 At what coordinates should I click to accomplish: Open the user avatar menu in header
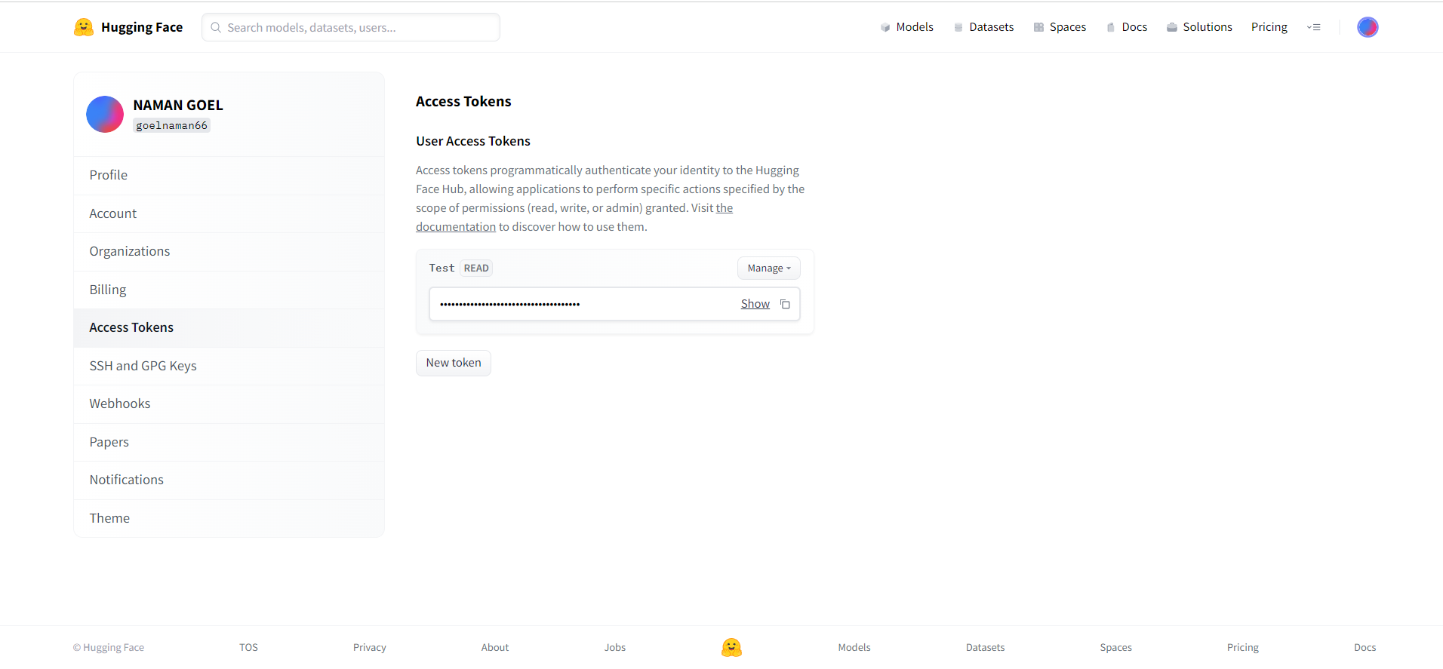[1368, 27]
